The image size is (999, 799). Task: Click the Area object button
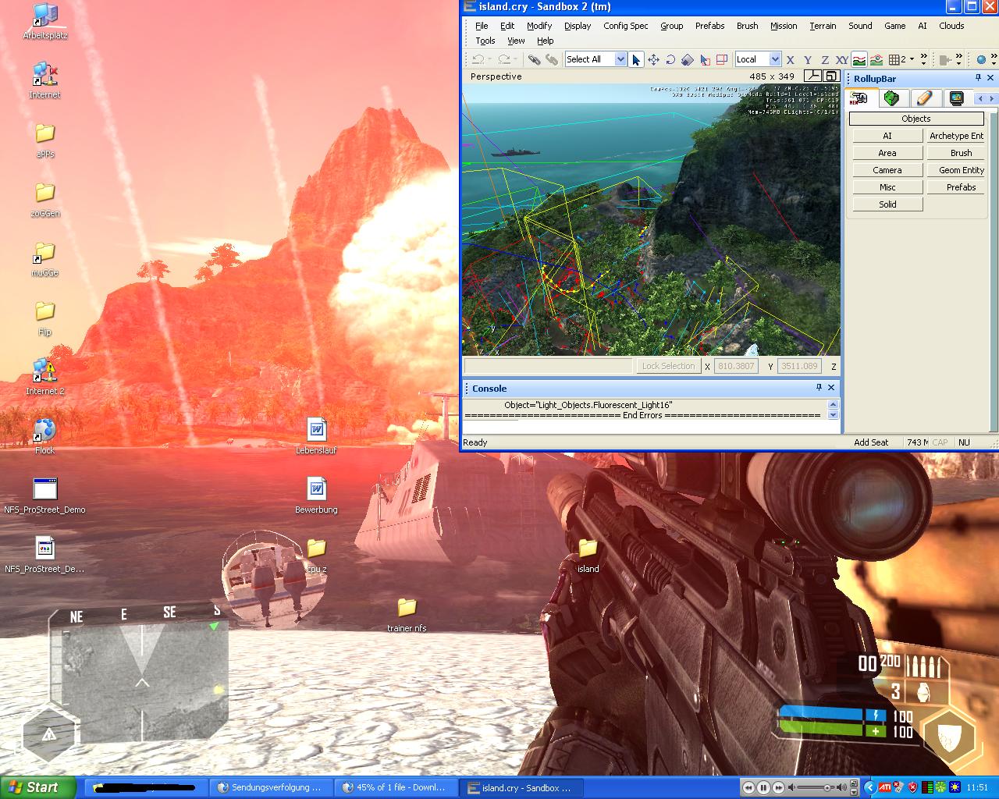(887, 153)
